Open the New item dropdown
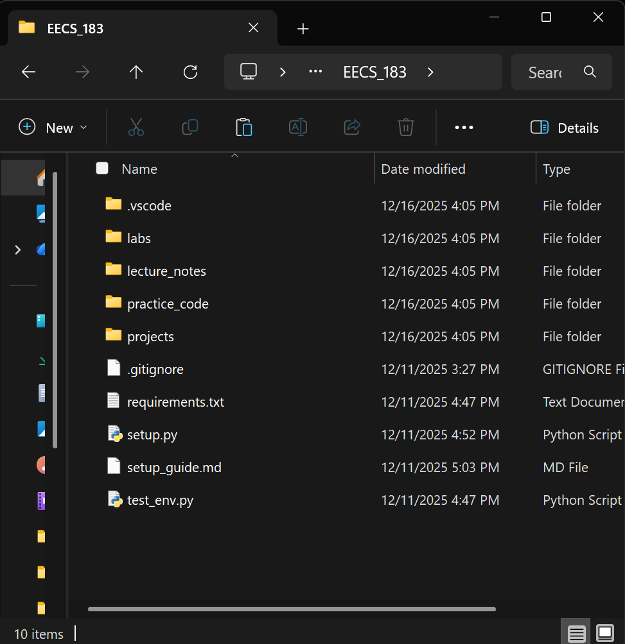The image size is (625, 644). point(53,128)
